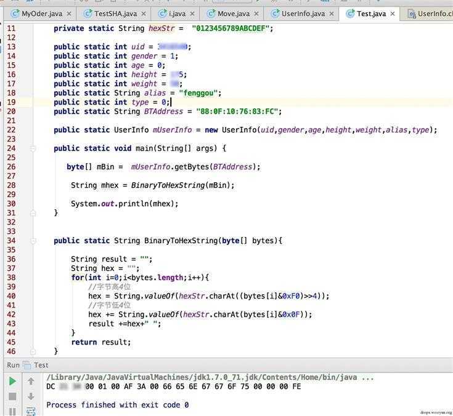The image size is (453, 416).
Task: Click the BTAddress value "88:0F:10:76:83:FC"
Action: [x=237, y=111]
